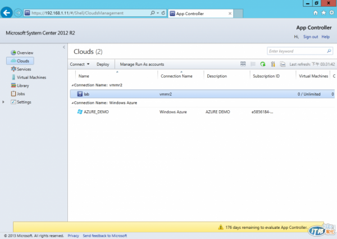This screenshot has width=337, height=239.
Task: Open the favorites star icon
Action: (324, 13)
